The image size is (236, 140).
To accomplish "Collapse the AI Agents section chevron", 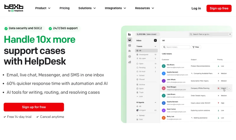I will pyautogui.click(x=155, y=102).
